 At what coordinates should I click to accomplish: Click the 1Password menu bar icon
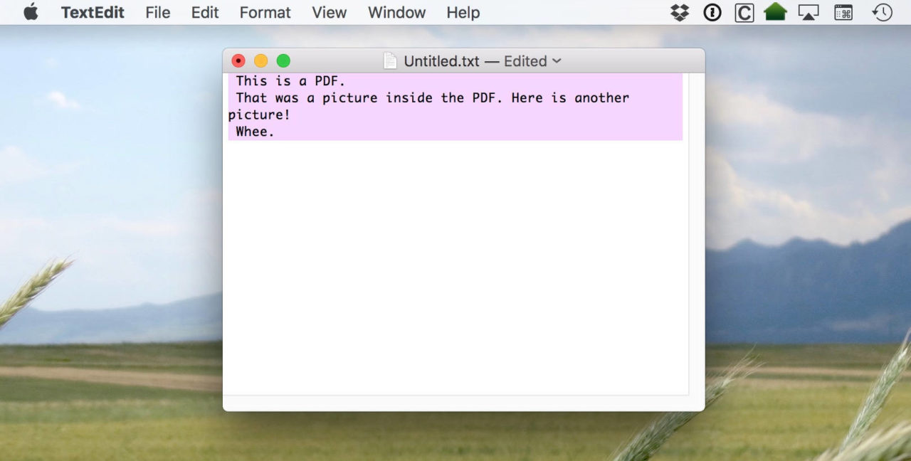tap(712, 12)
